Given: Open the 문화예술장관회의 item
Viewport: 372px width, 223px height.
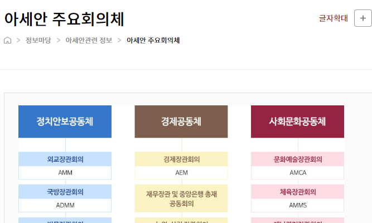Looking at the screenshot, I should pos(297,159).
